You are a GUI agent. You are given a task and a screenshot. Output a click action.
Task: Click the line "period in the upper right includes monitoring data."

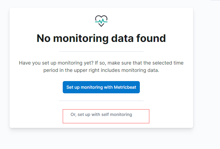[x=101, y=70]
